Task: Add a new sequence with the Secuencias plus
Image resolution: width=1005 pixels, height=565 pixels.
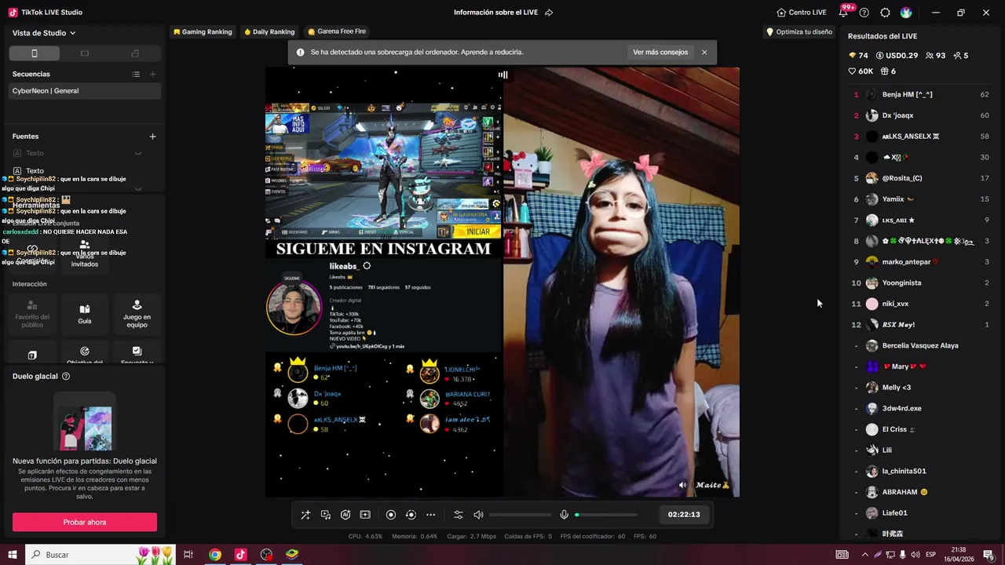Action: click(152, 74)
